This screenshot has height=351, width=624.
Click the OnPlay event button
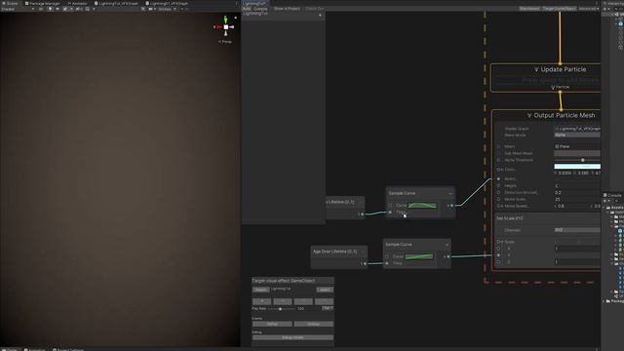272,324
